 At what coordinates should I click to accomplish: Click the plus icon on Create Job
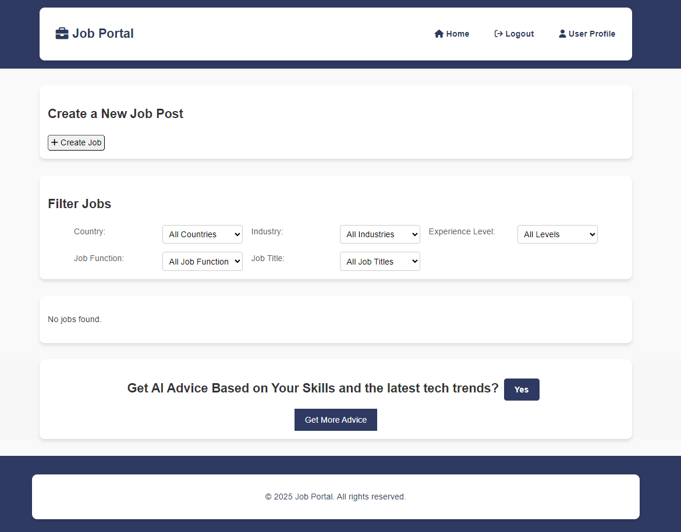click(x=54, y=142)
